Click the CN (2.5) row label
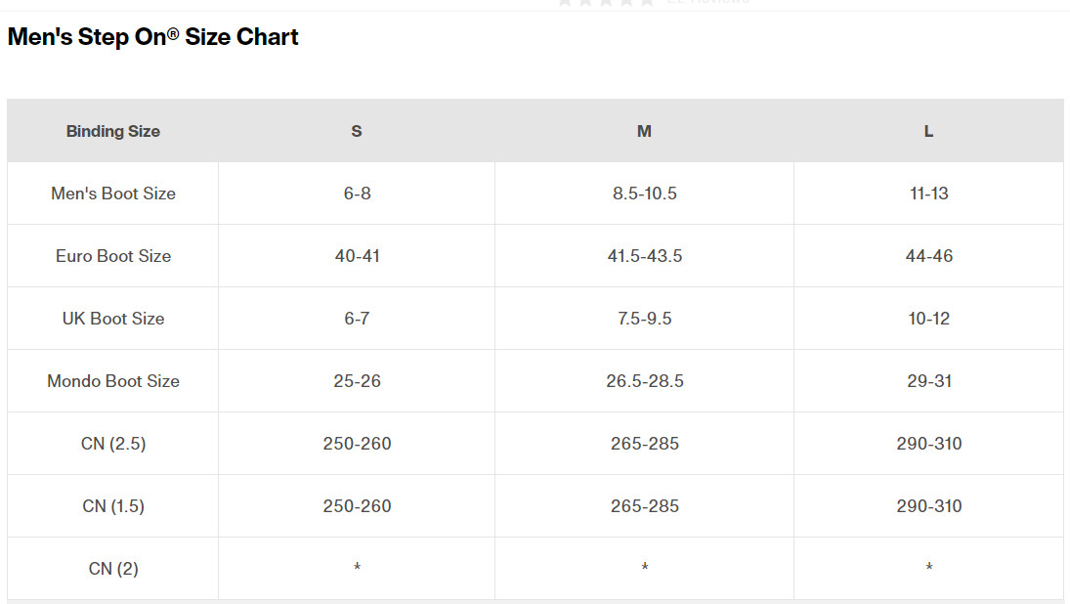 (x=113, y=444)
